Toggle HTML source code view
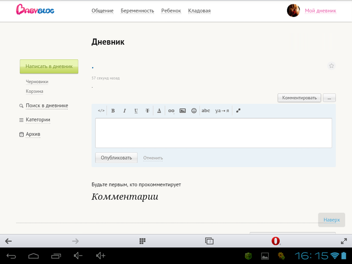Viewport: 352px width, 264px height. 101,111
